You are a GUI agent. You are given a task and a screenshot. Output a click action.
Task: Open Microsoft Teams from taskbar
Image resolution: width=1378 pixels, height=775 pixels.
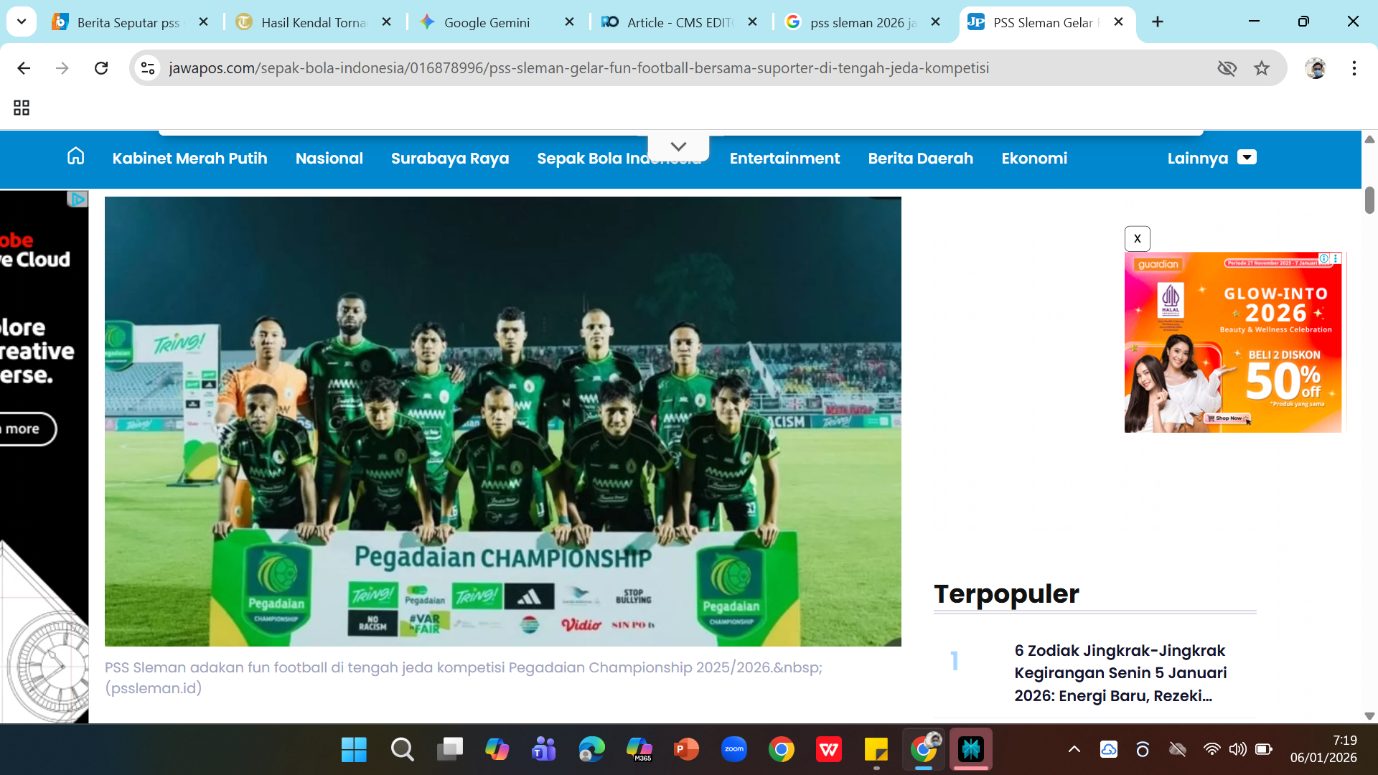tap(544, 750)
